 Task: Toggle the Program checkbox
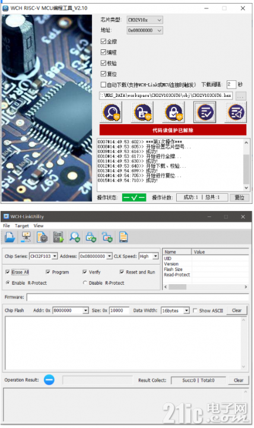[48, 272]
